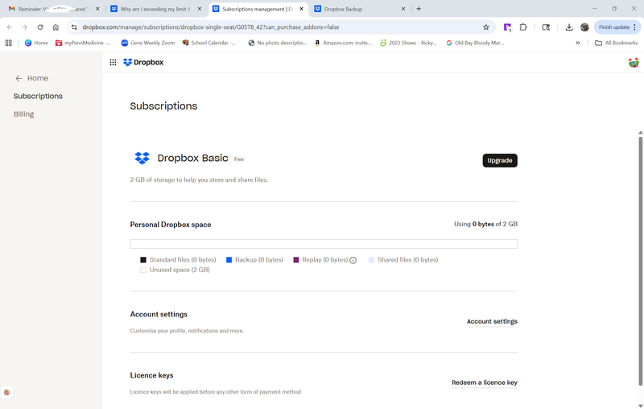Bookmark this page with star icon
Screen dimensions: 644x409
pos(486,27)
